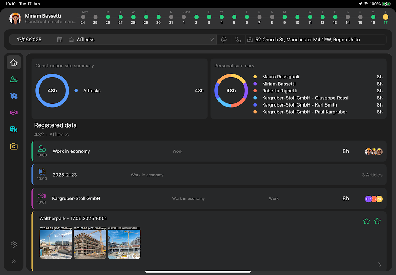The image size is (396, 275).
Task: Click the 52 Church St address field
Action: pos(317,40)
